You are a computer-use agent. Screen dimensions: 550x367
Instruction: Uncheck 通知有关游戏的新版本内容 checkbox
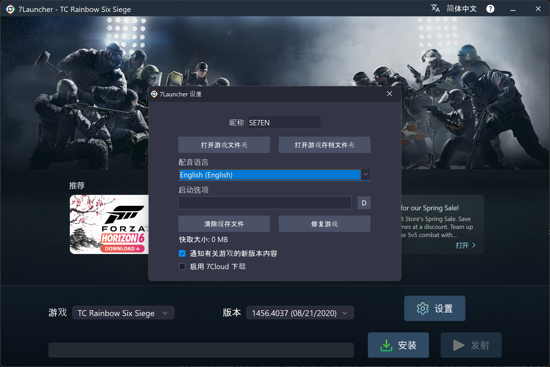click(182, 253)
